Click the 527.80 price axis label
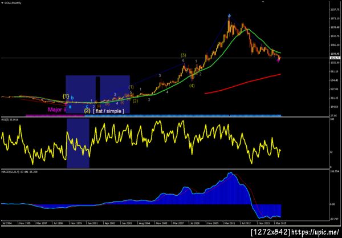 [335, 89]
